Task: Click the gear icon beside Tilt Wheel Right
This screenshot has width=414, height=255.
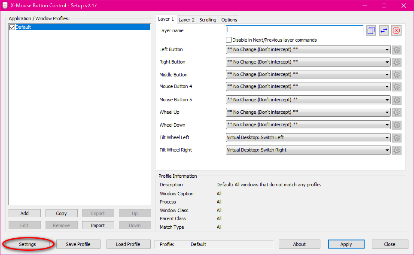Action: pos(397,150)
